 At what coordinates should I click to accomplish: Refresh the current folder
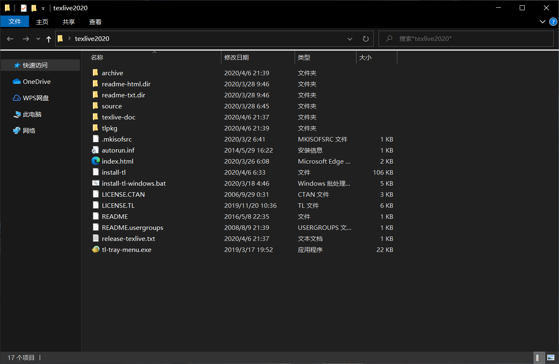pyautogui.click(x=365, y=39)
